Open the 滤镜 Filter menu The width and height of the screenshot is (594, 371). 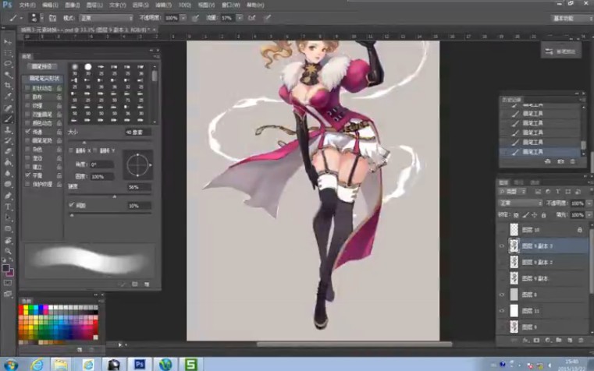coord(163,5)
